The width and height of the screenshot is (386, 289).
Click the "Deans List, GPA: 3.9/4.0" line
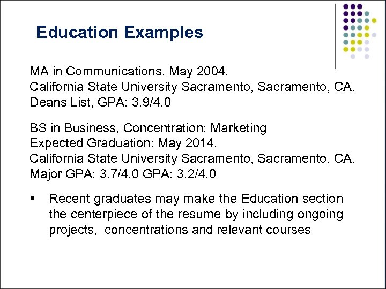pyautogui.click(x=101, y=102)
